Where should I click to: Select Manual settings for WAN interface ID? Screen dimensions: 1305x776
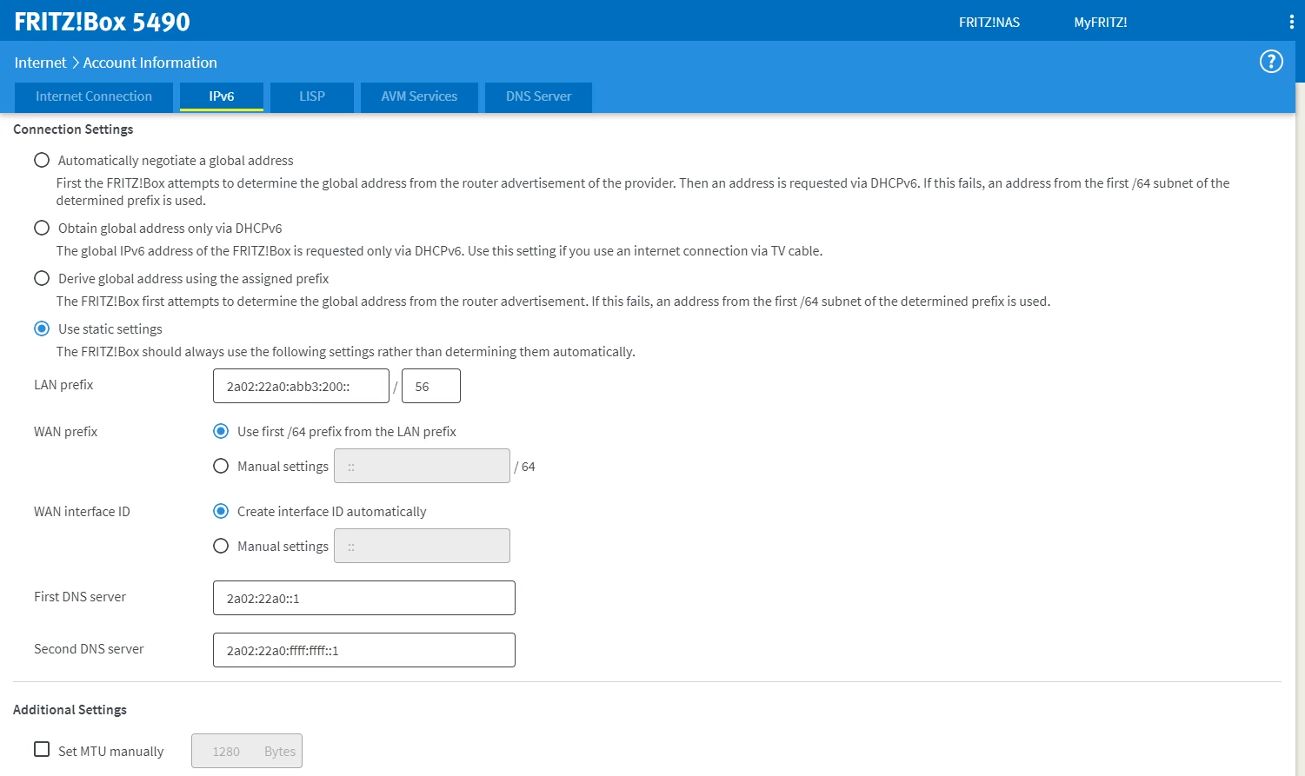221,546
